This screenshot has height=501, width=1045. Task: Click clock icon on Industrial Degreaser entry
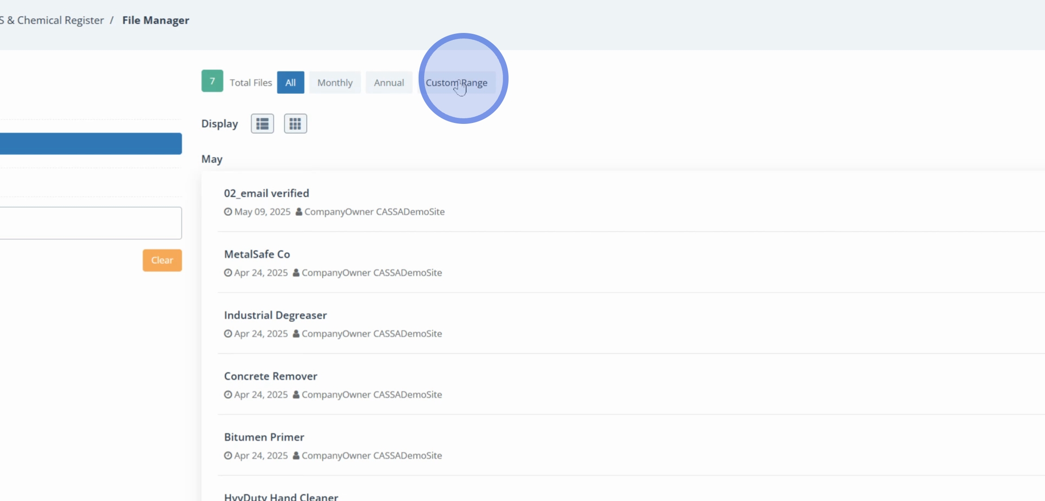pyautogui.click(x=228, y=334)
